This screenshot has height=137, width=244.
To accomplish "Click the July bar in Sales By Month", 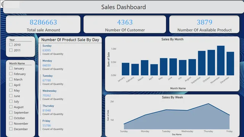I will pyautogui.click(x=183, y=68).
